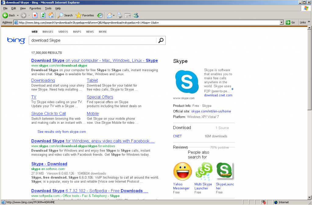Screen dimensions: 312x205
Task: Open the Tablet sublink
Action: tap(92, 80)
